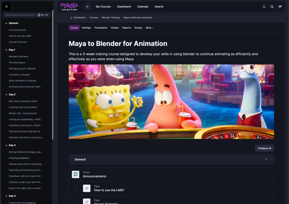
Task: Click the Announcements forum icon
Action: click(75, 174)
